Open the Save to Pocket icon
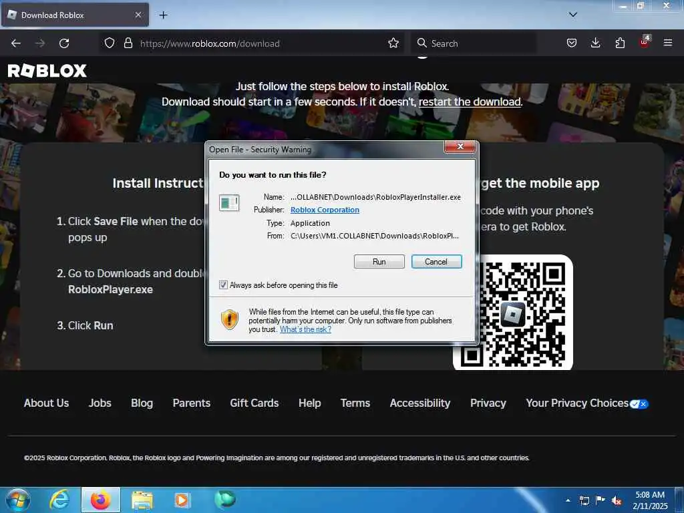Screen dimensions: 684x513 click(x=572, y=43)
